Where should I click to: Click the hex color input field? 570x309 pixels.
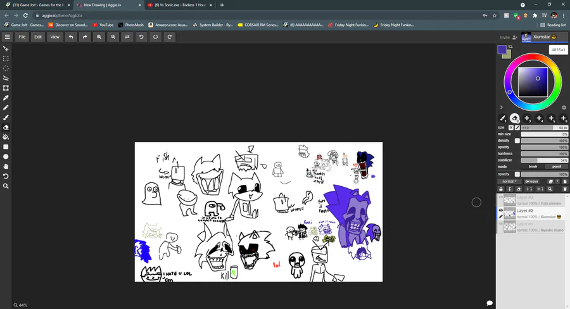(558, 50)
